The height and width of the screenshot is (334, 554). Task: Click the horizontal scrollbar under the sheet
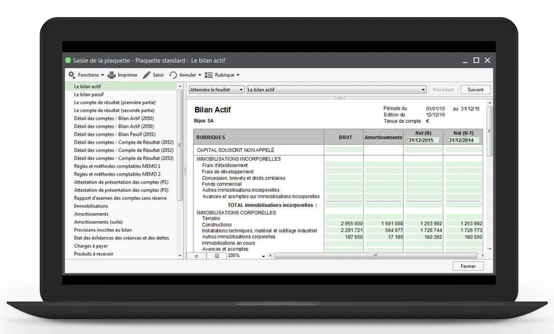click(374, 256)
